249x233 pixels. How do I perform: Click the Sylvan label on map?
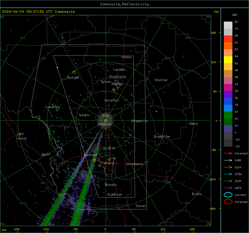tap(106, 82)
